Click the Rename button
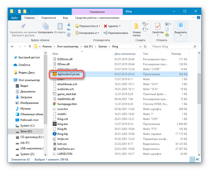Screen dimensions: 209x170 coord(116,33)
